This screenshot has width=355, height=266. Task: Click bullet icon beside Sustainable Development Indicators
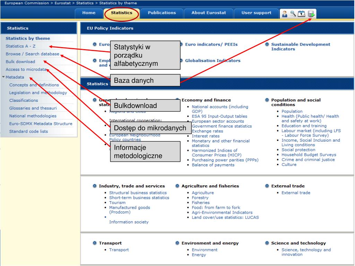267,44
